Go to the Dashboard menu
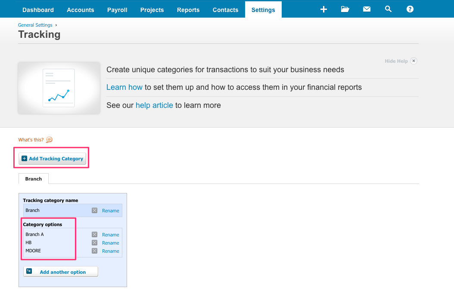This screenshot has width=454, height=297. tap(38, 10)
